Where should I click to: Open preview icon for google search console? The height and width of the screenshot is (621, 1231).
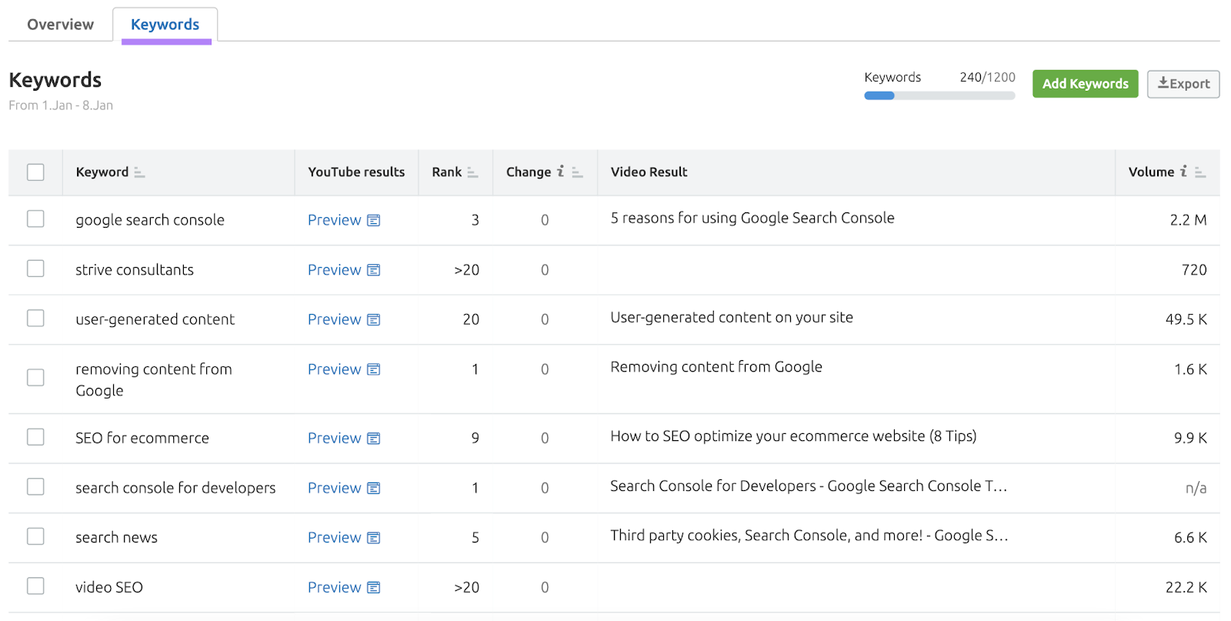pos(374,221)
